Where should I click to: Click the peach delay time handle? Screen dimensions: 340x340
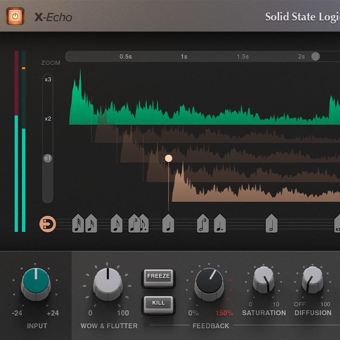(x=169, y=158)
